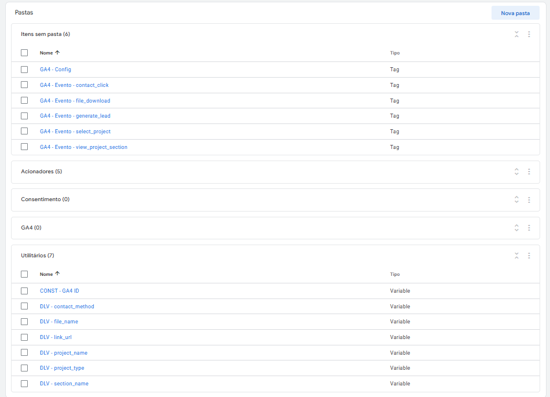This screenshot has width=550, height=397.
Task: Open the GA4 folder three-dot menu
Action: coord(529,228)
